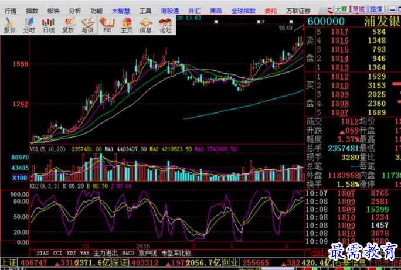Open the 工具 menu
401x270 pixels.
pyautogui.click(x=145, y=11)
